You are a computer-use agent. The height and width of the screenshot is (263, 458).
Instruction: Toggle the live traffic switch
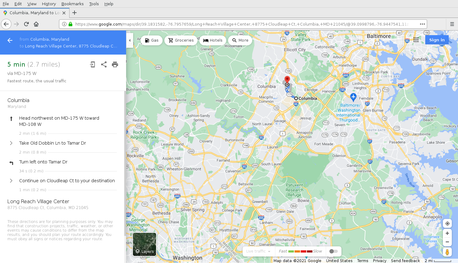coord(333,251)
